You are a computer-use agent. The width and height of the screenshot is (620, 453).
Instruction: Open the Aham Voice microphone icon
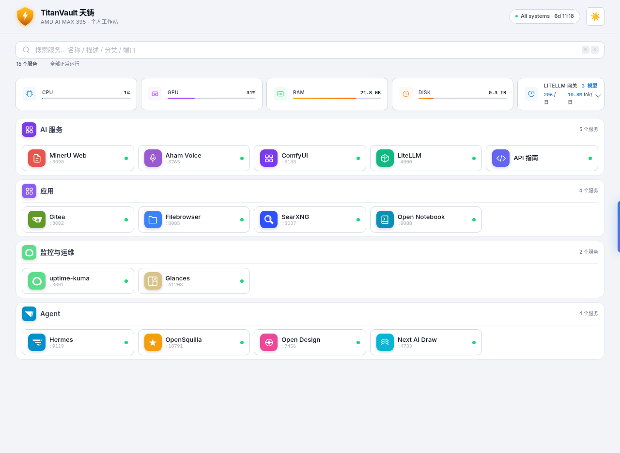point(153,158)
